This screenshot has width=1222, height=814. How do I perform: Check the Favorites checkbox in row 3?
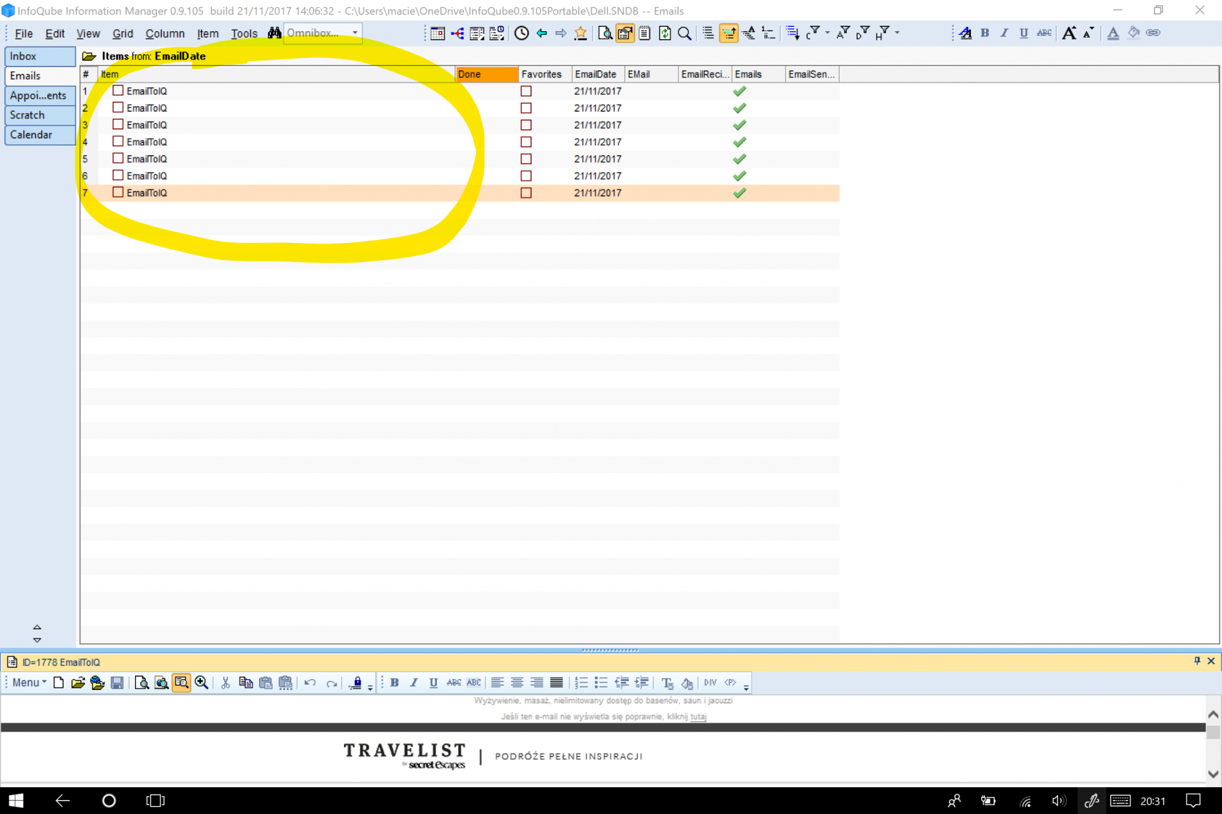[x=526, y=125]
